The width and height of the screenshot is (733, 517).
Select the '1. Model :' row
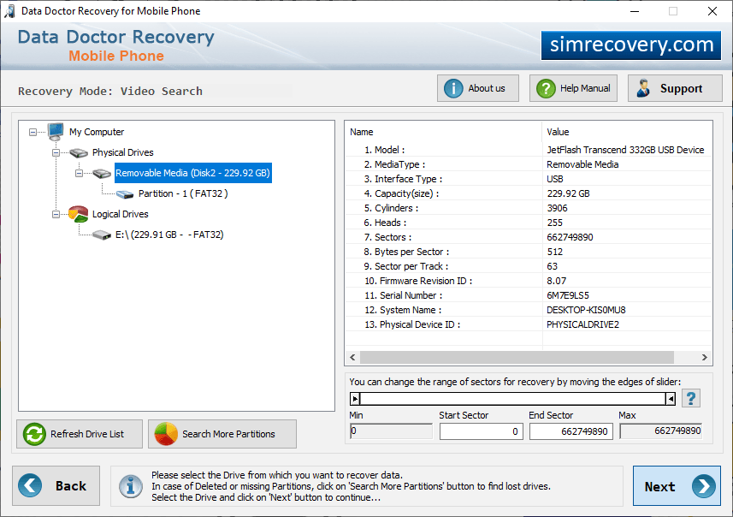coord(529,150)
